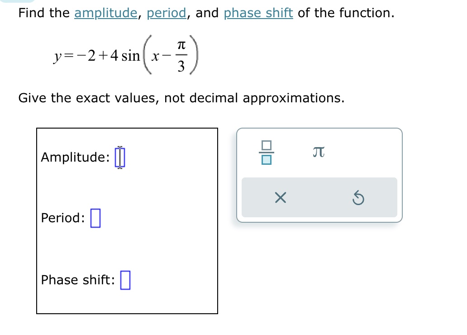Insert pi into the Amplitude answer field
The width and height of the screenshot is (467, 335).
click(318, 153)
